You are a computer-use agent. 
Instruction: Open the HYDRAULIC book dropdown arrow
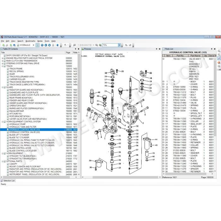(x=33, y=45)
